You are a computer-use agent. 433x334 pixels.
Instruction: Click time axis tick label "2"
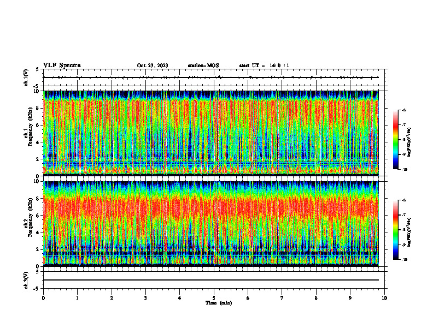[x=112, y=298]
